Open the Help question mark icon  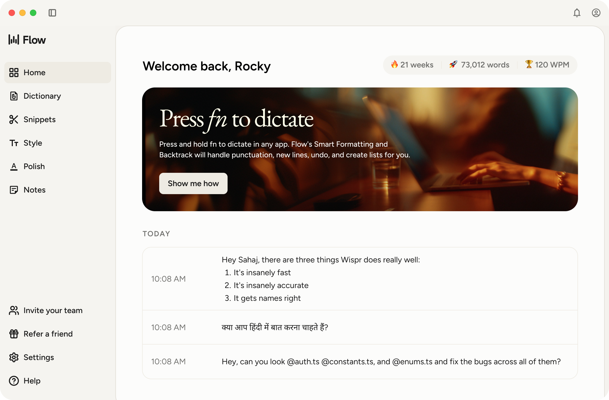(x=14, y=381)
